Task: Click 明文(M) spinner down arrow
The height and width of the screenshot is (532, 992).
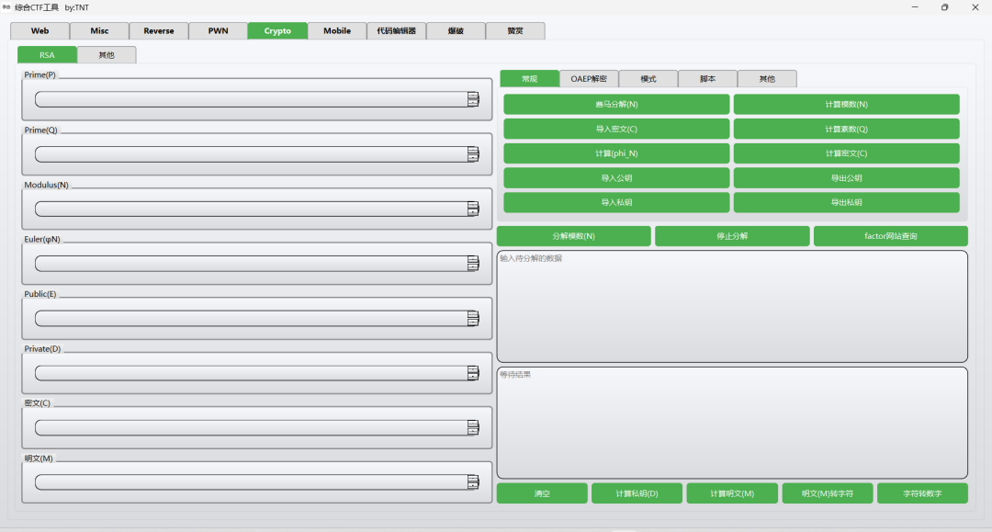Action: point(473,486)
